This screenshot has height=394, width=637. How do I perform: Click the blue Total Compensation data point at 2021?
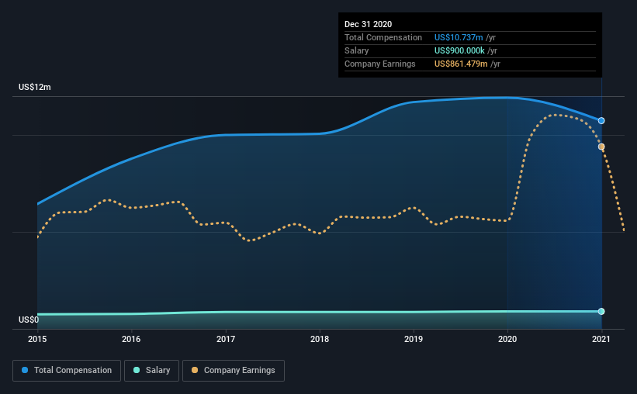click(601, 121)
